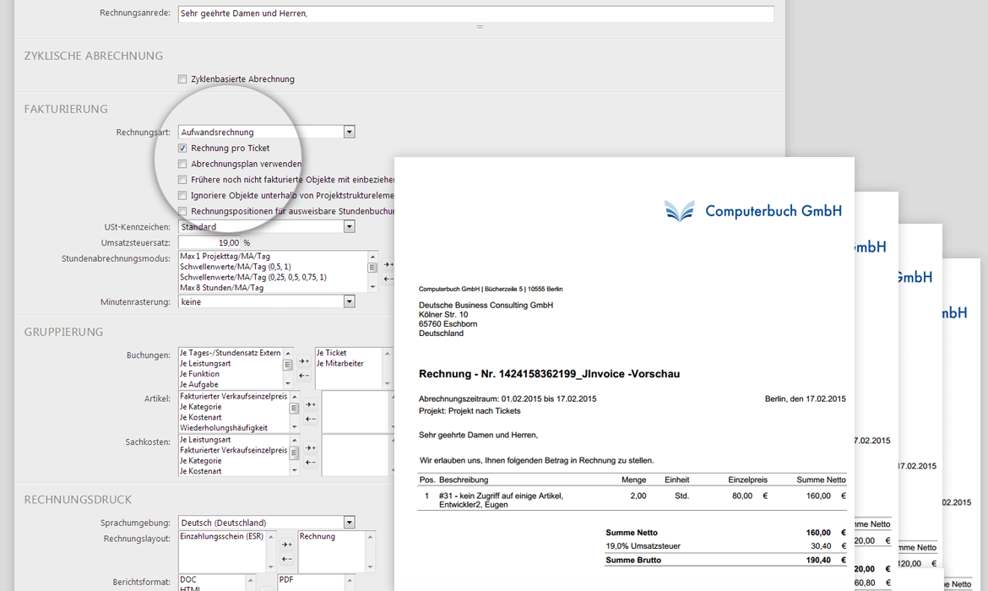Open the Rechnungsart dropdown
This screenshot has width=988, height=591.
pos(349,132)
